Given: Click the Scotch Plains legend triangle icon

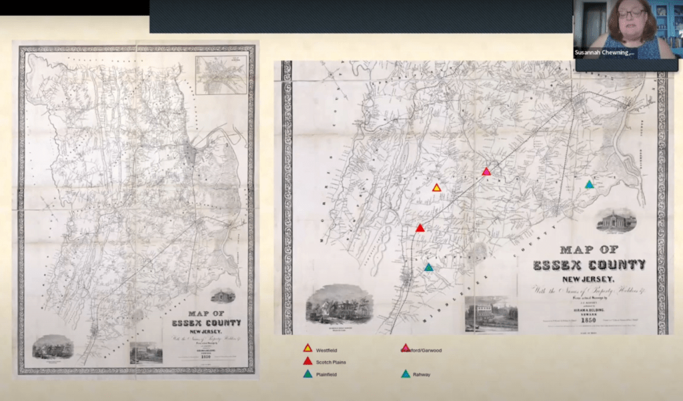Looking at the screenshot, I should coord(307,361).
